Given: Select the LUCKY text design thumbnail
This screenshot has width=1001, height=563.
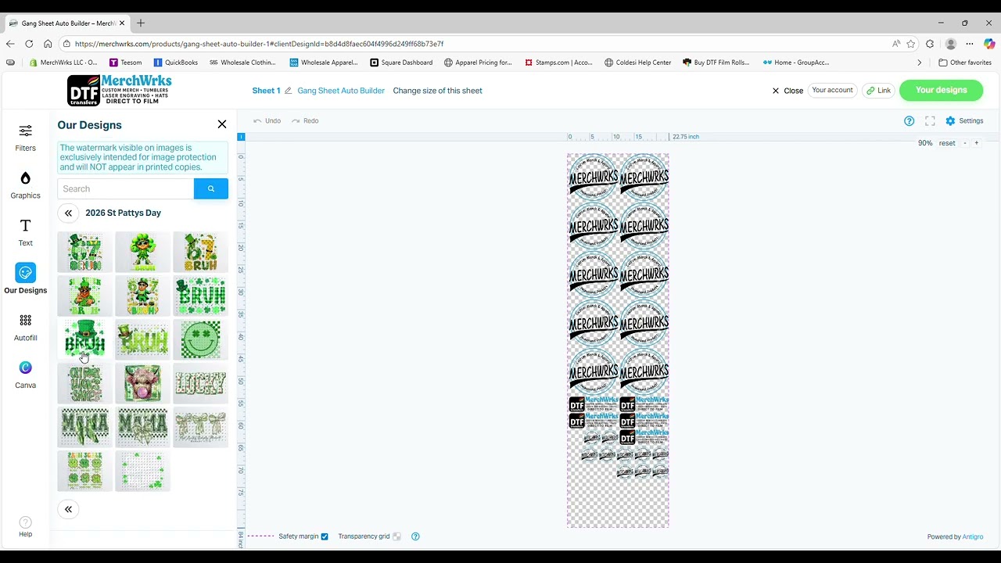Looking at the screenshot, I should (x=200, y=383).
